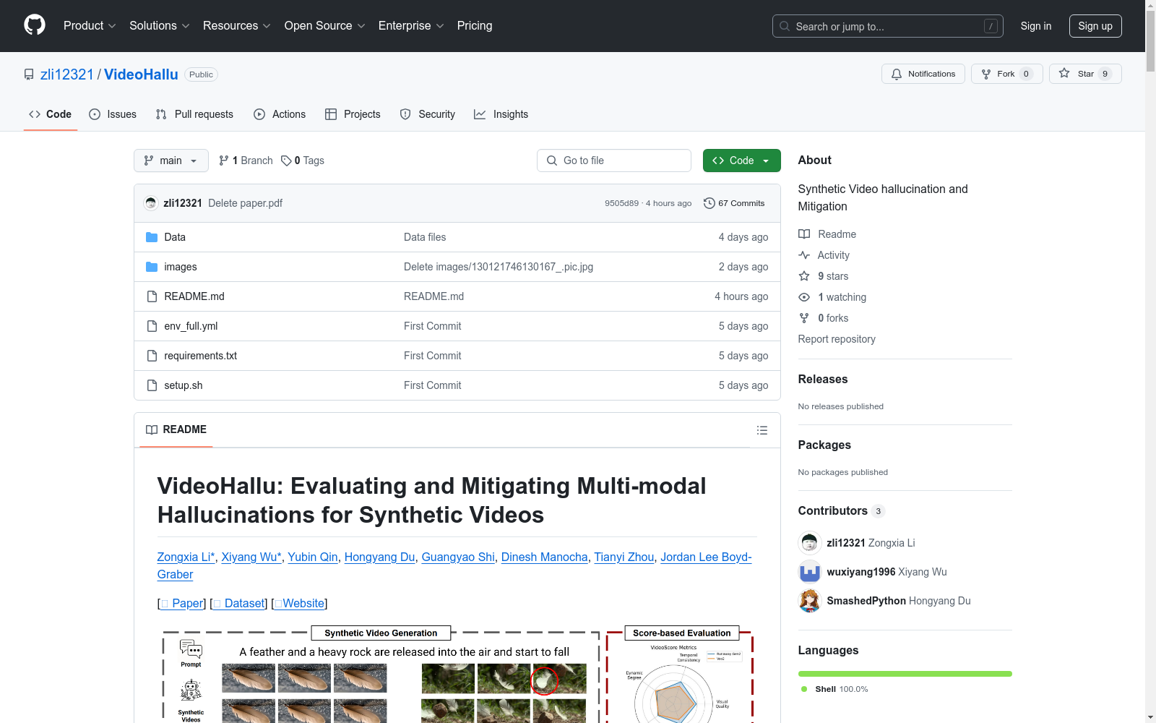
Task: Click the repository icon beside zli12321
Action: coord(29,74)
